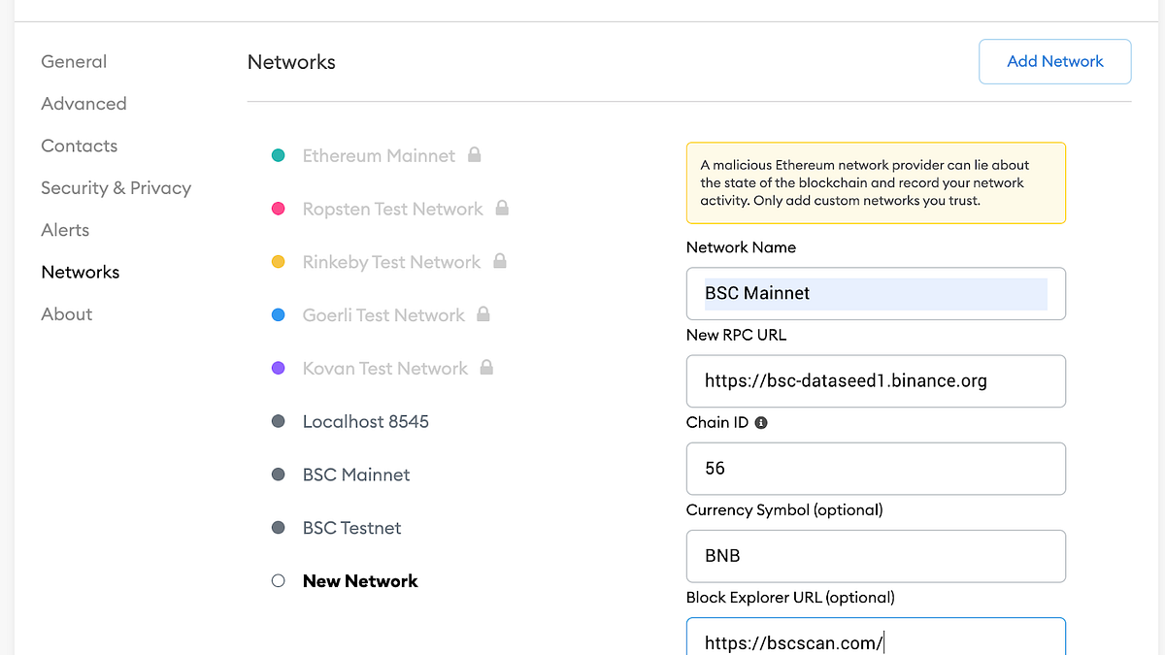
Task: Click the lock icon beside Ethereum Mainnet
Action: pyautogui.click(x=474, y=154)
